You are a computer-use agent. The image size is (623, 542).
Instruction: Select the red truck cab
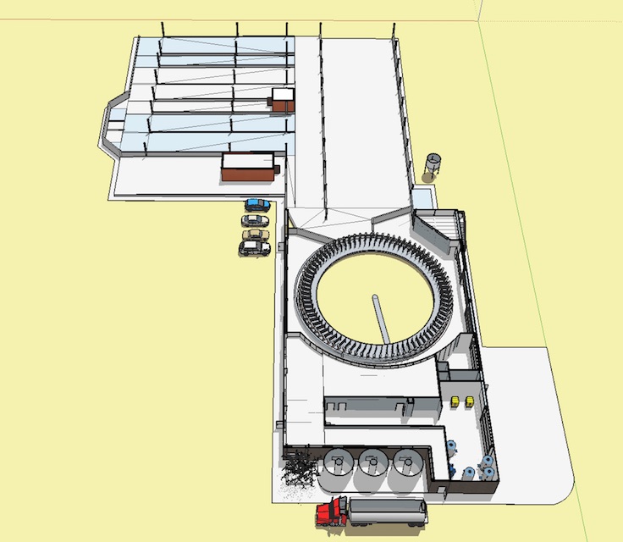pos(331,512)
